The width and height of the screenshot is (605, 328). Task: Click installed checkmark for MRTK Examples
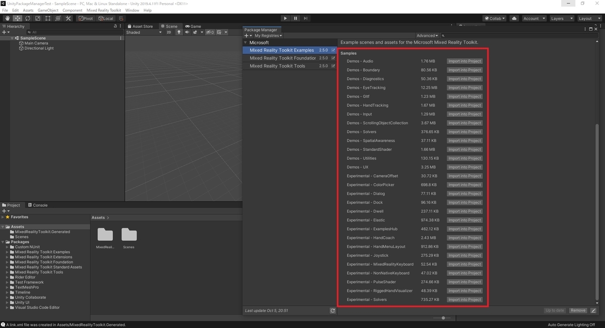click(x=333, y=50)
